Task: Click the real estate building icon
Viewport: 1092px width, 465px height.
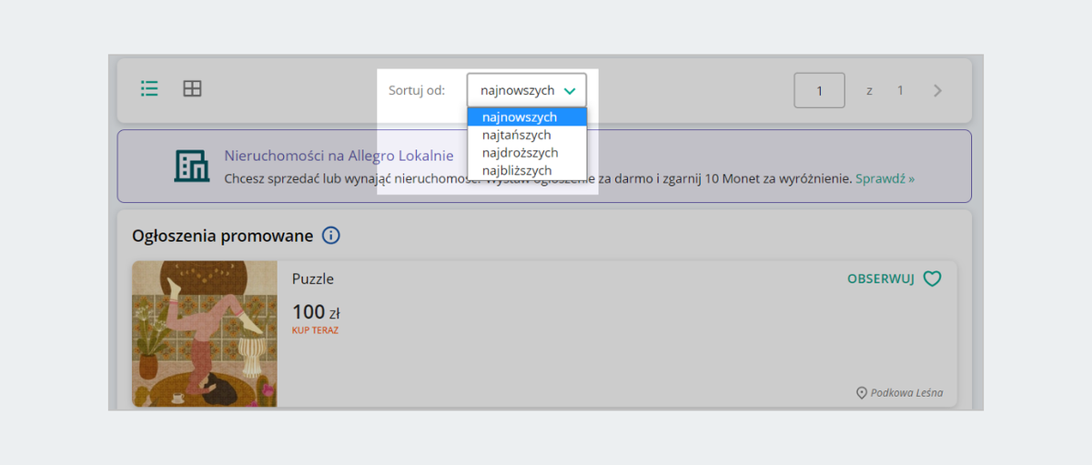Action: (x=191, y=165)
